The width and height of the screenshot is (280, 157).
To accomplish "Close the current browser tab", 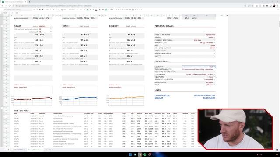I will pyautogui.click(x=25, y=2).
